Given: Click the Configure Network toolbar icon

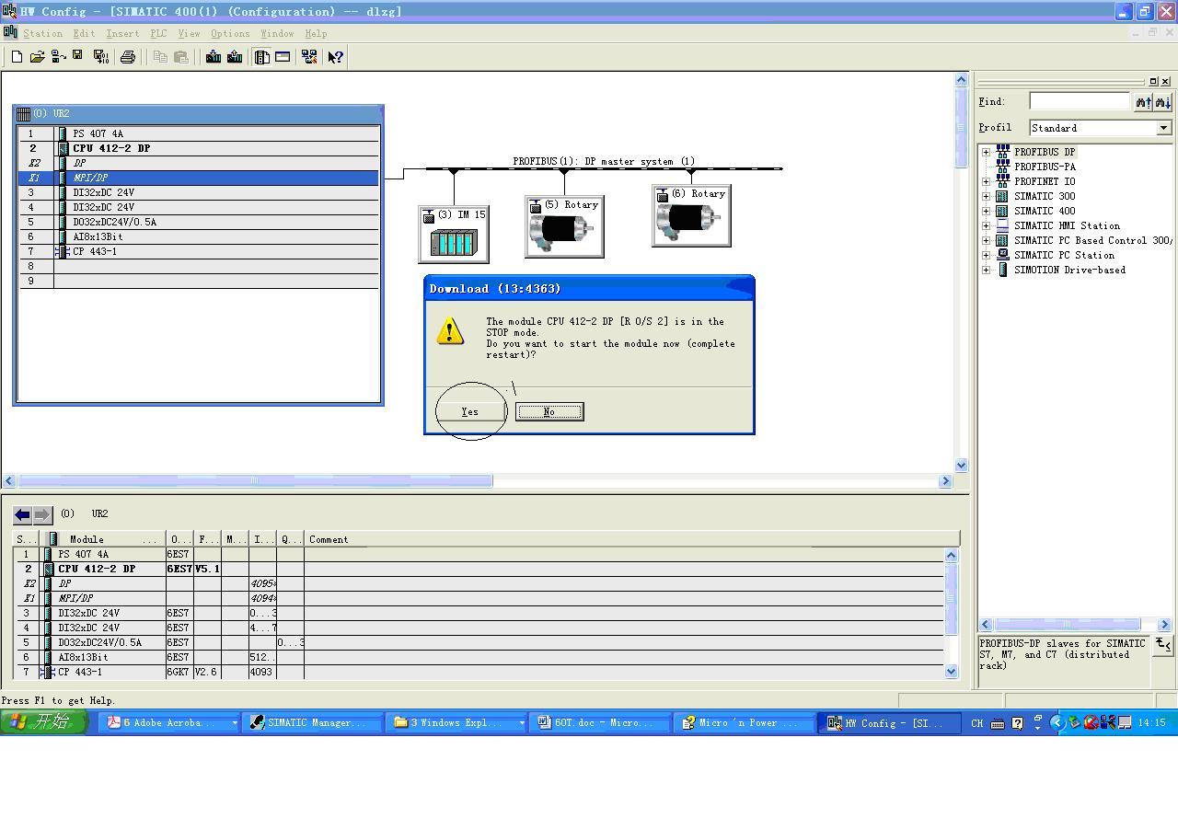Looking at the screenshot, I should 309,57.
